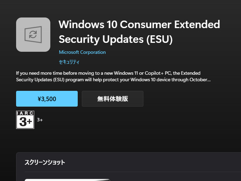Open the Microsoft Corporation publisher link
Image resolution: width=241 pixels, height=181 pixels.
tap(82, 52)
